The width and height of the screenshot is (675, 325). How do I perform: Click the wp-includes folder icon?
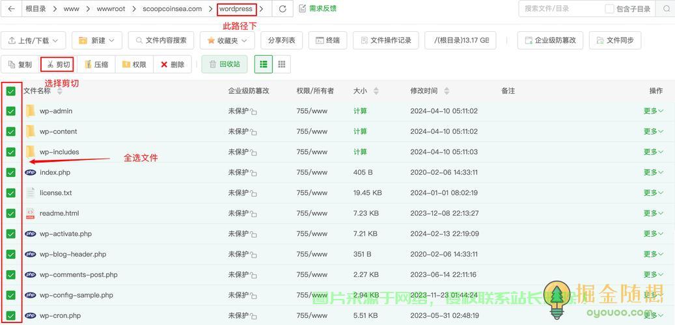point(30,151)
